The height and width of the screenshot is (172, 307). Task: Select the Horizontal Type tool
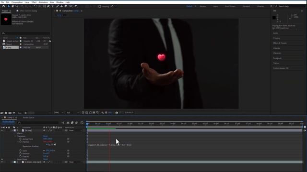click(52, 6)
